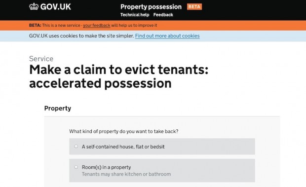The height and width of the screenshot is (187, 306).
Task: Click the Property possession header title
Action: 151,7
